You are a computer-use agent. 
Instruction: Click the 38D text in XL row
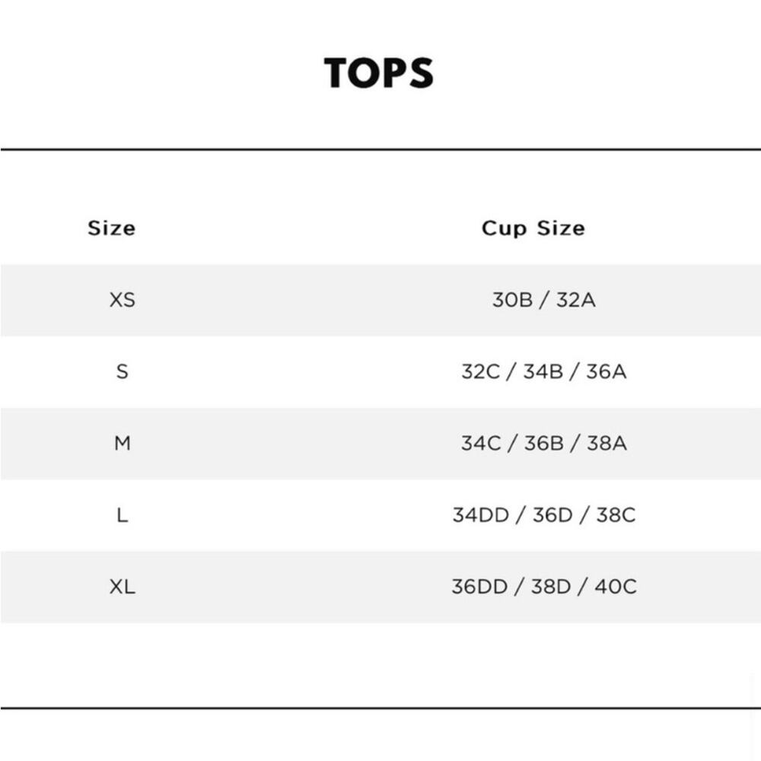551,587
